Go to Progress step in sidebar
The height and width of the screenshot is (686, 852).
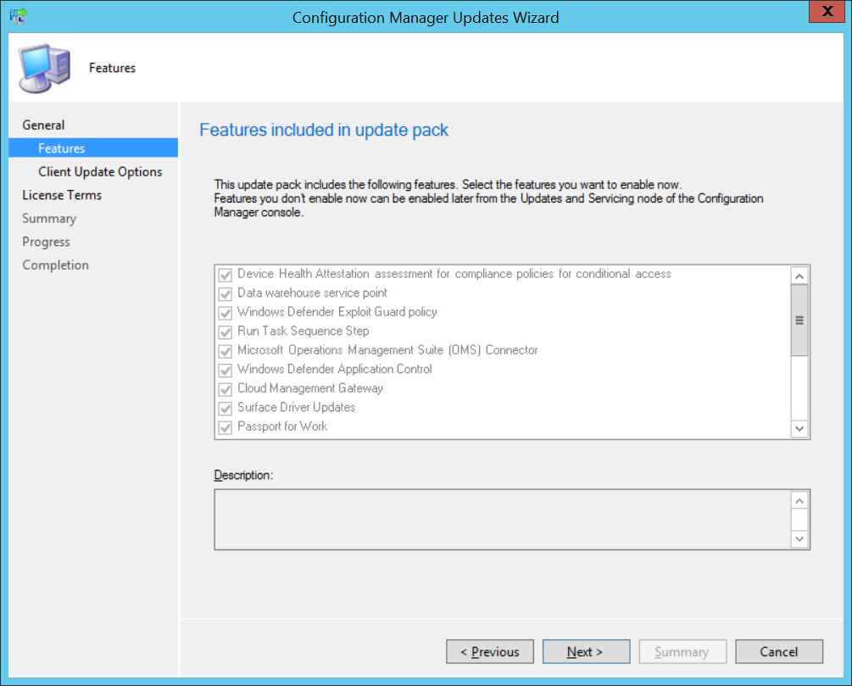46,242
